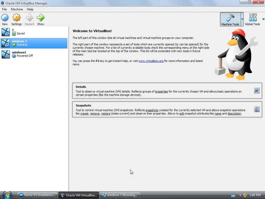This screenshot has height=199, width=265.
Task: Click windows 7 VM OS icon
Action: [x=6, y=43]
